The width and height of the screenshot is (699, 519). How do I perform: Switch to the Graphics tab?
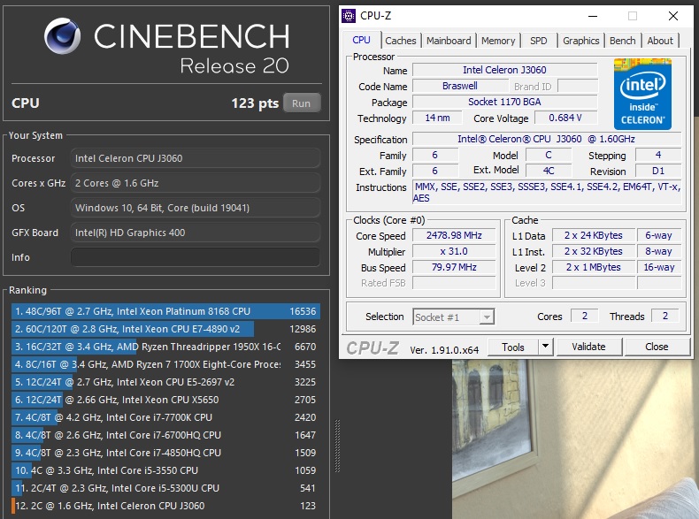(x=580, y=41)
